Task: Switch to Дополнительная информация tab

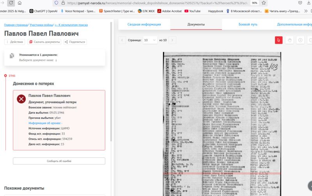Action: 294,24
